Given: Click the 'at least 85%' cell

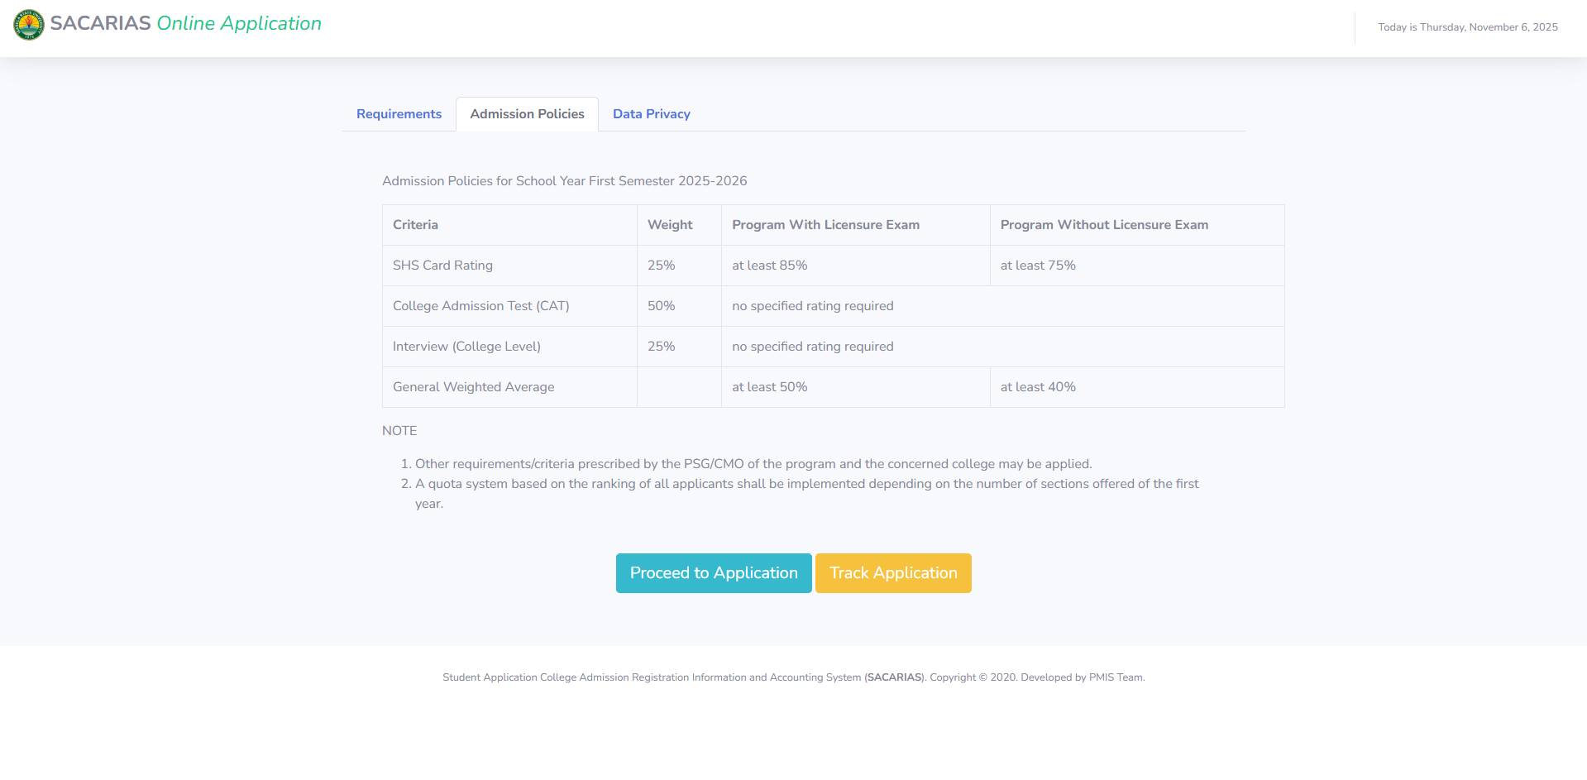Looking at the screenshot, I should point(769,266).
